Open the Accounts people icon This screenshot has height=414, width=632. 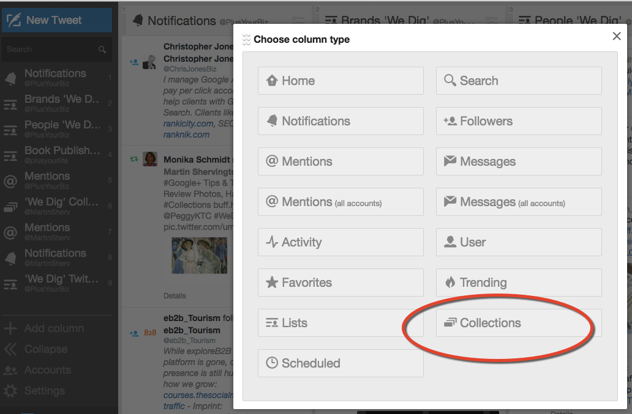(x=10, y=370)
